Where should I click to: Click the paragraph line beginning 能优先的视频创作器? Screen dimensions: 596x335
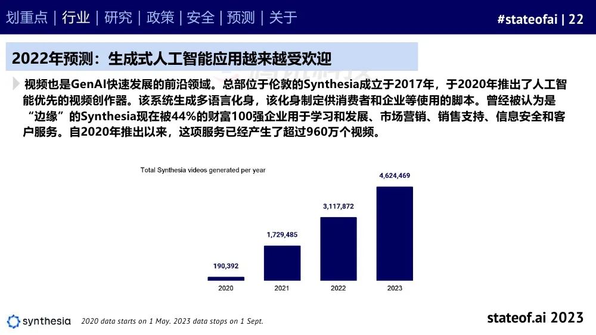pos(289,100)
